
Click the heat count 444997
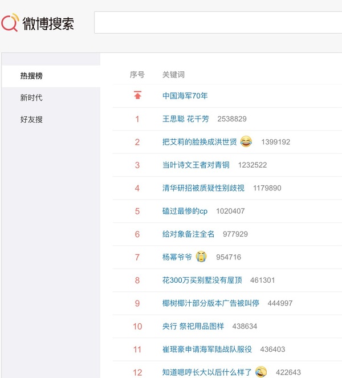click(x=280, y=303)
